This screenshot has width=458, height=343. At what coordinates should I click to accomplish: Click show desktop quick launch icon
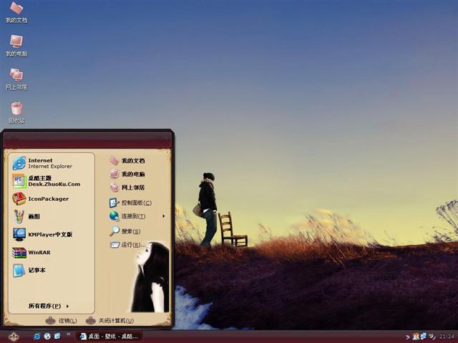pos(57,337)
